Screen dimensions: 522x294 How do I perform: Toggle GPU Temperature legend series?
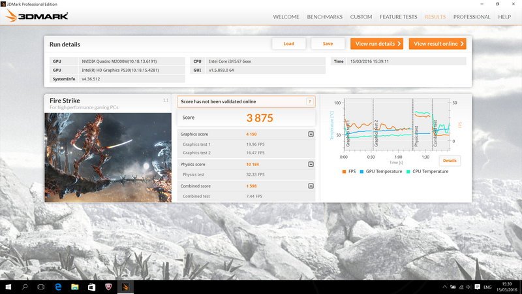tap(381, 171)
